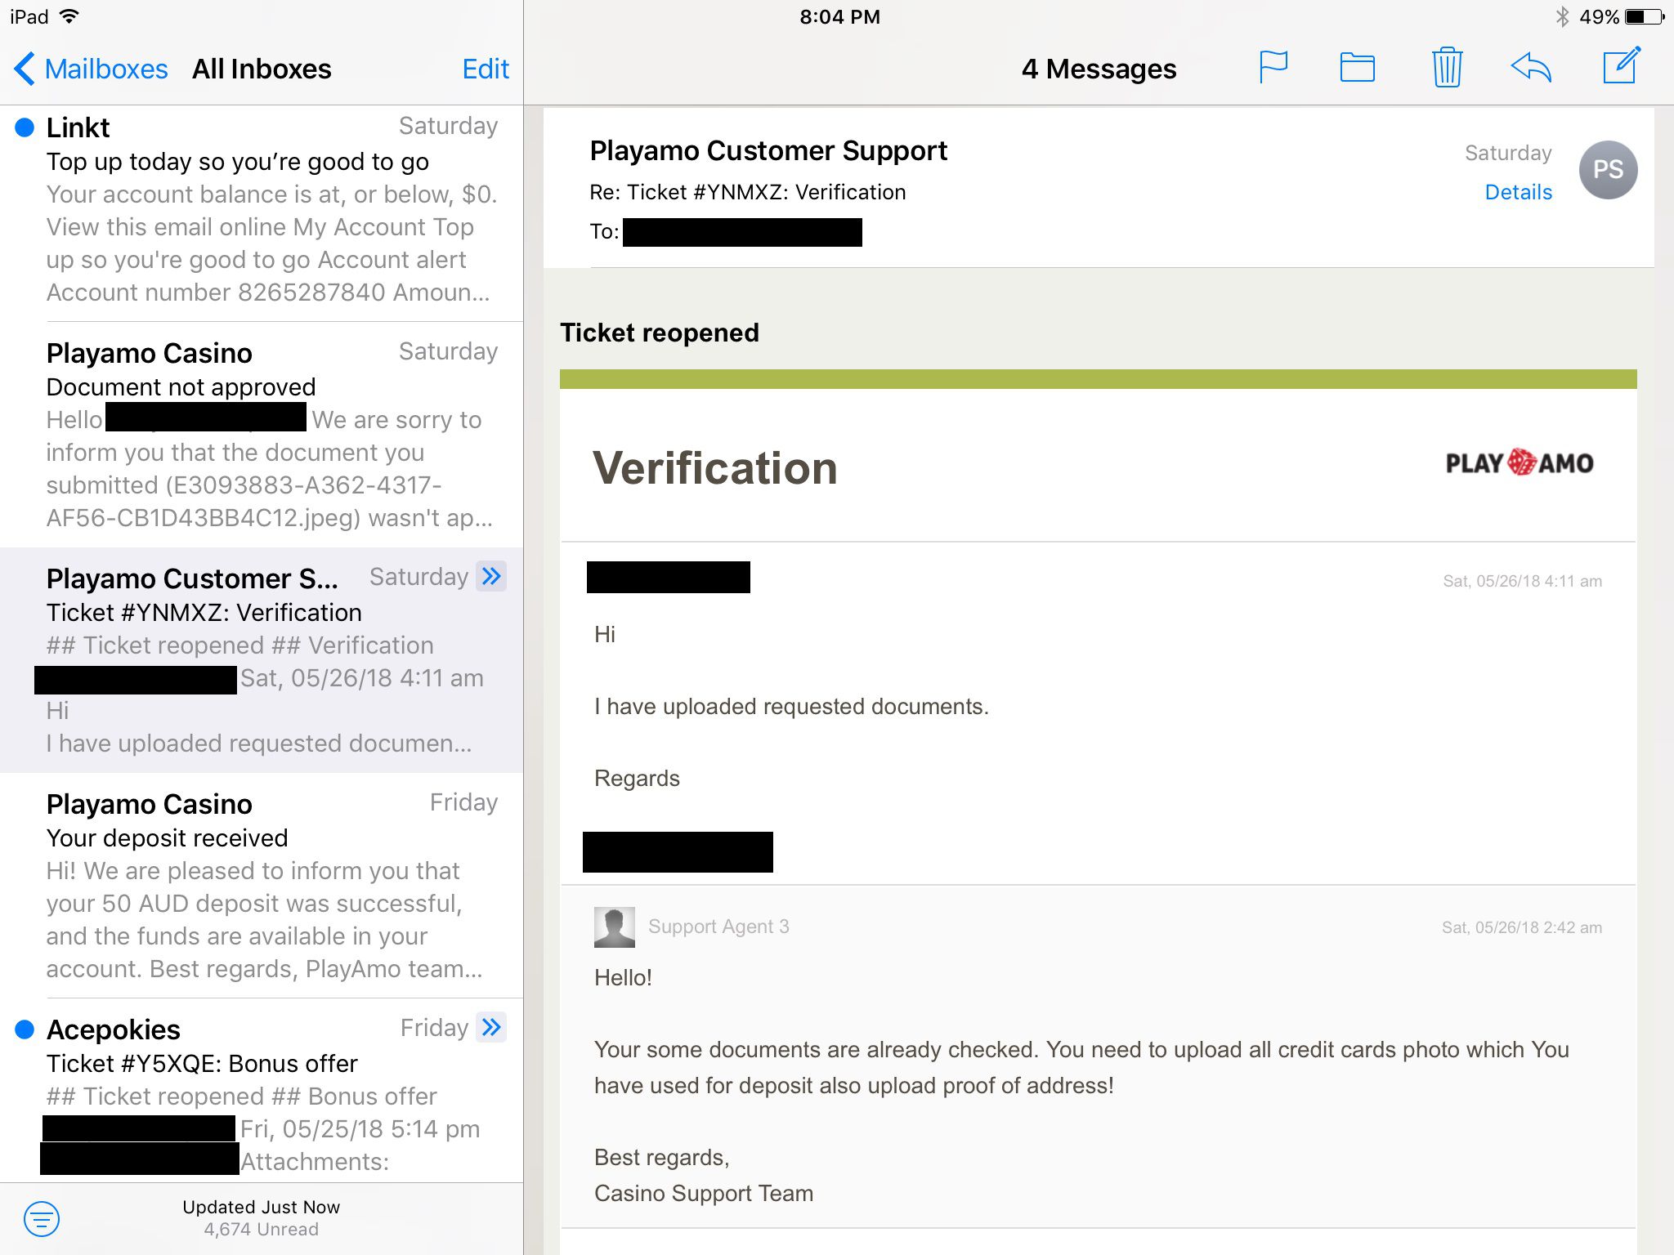The height and width of the screenshot is (1255, 1674).
Task: Expand the Acepokies message thread
Action: (491, 1028)
